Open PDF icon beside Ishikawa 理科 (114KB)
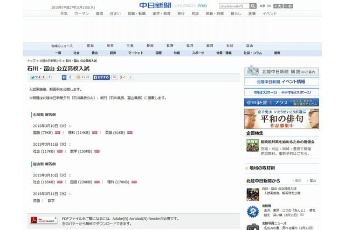The height and width of the screenshot is (230, 345). pyautogui.click(x=95, y=133)
